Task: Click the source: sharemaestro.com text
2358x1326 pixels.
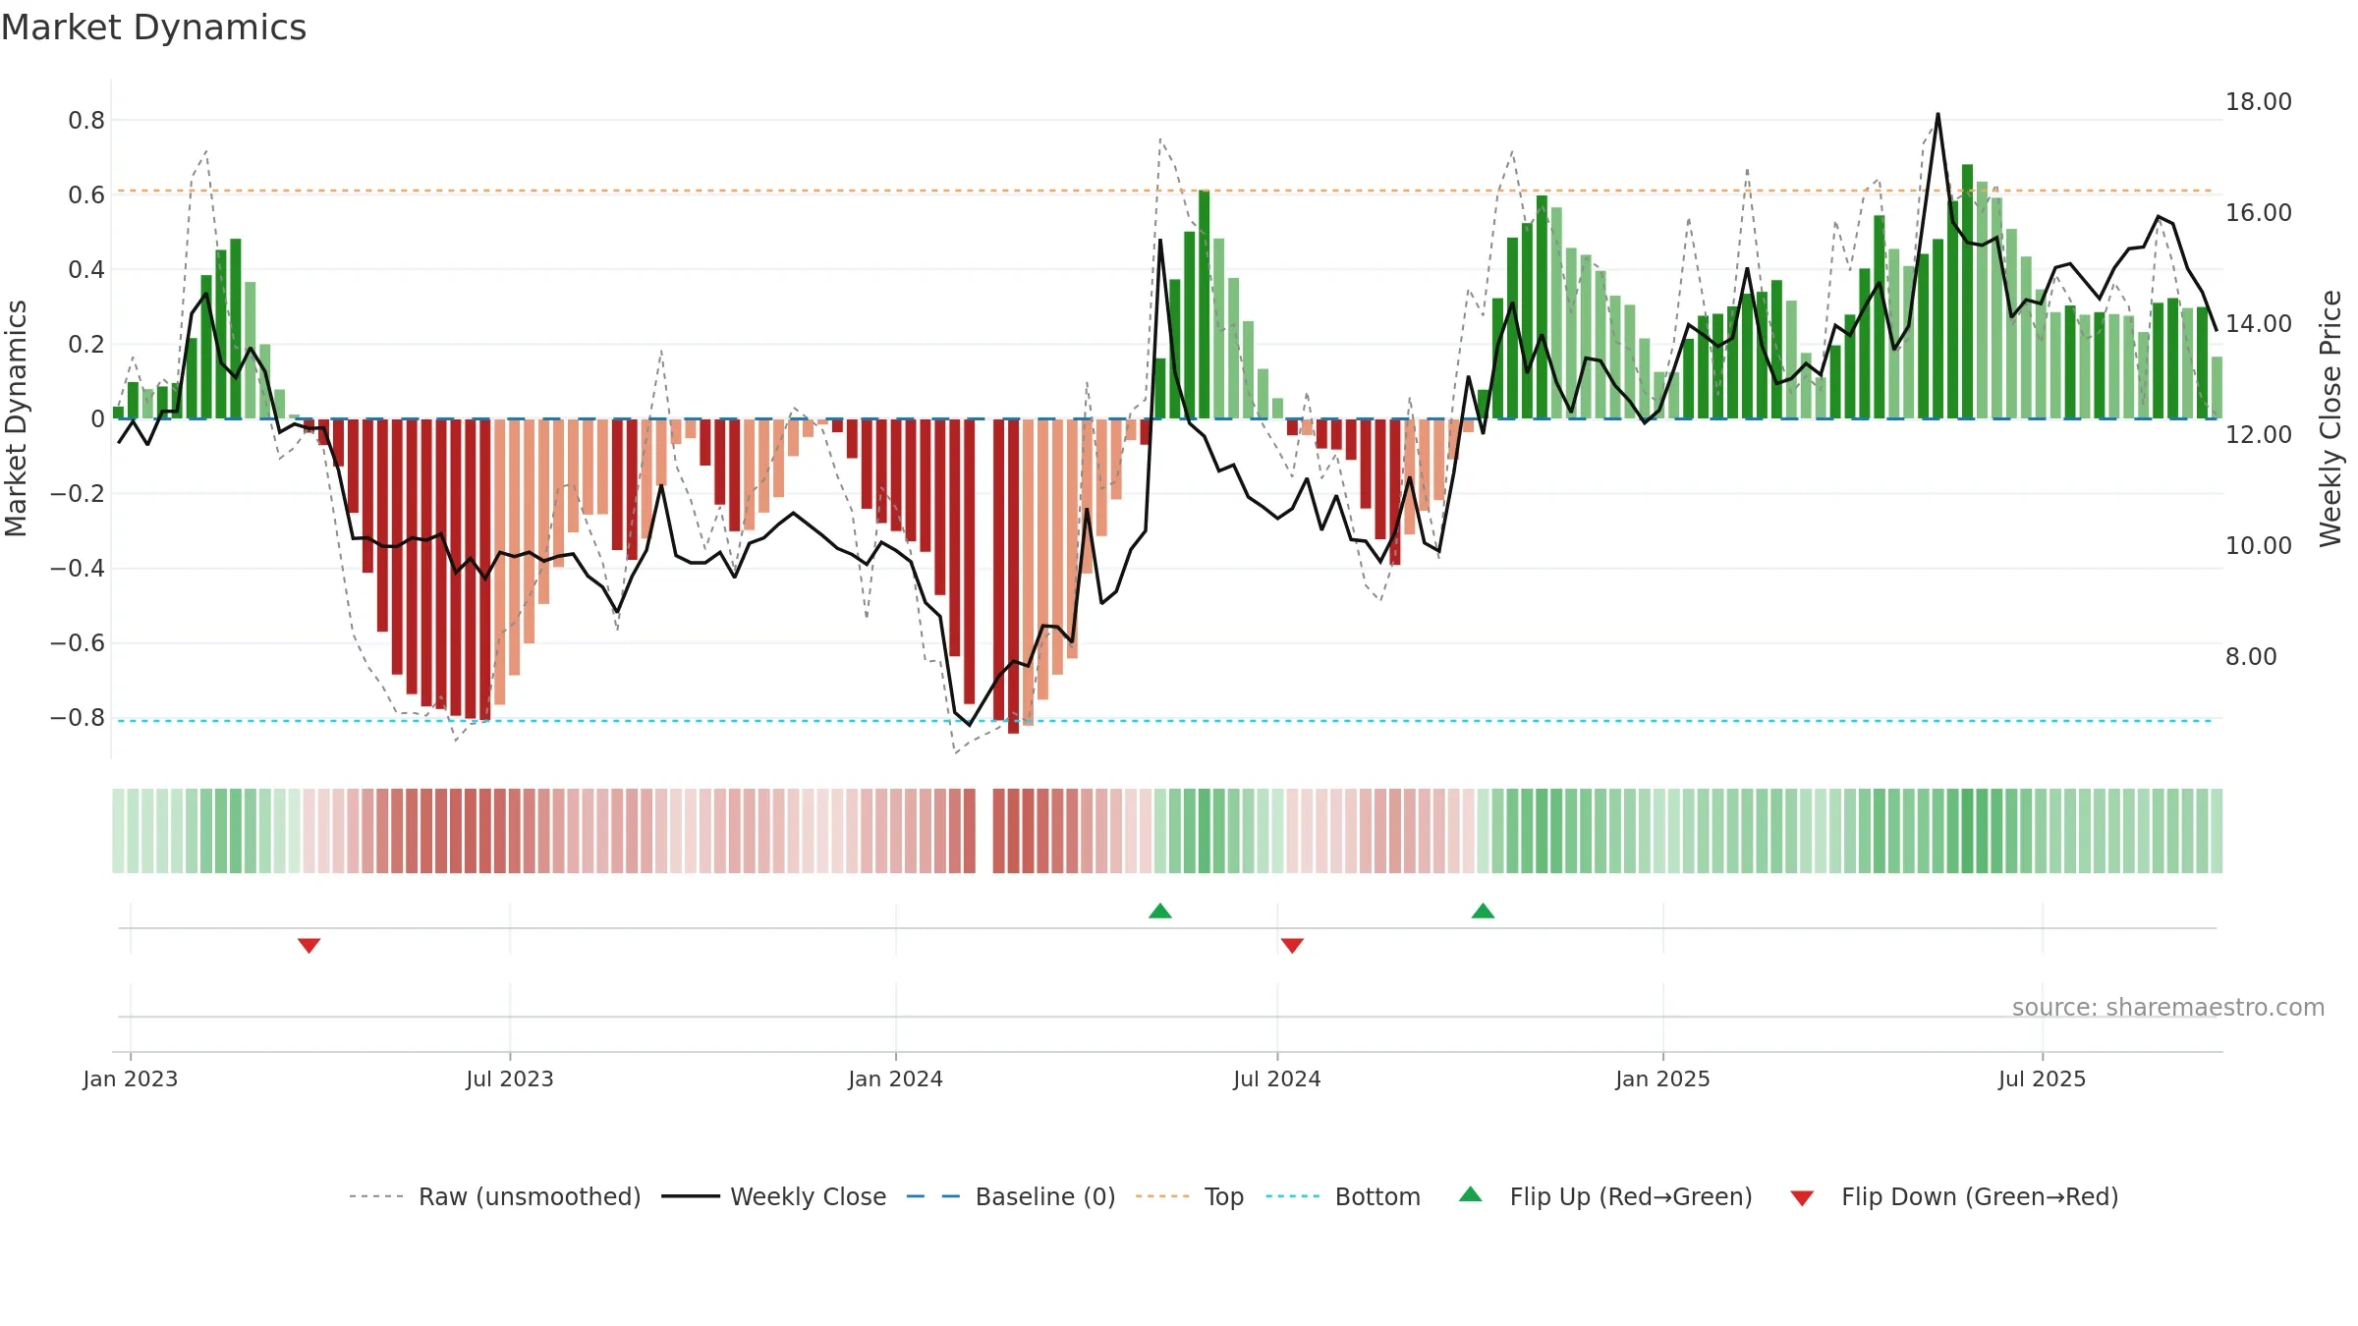Action: click(x=2168, y=1007)
